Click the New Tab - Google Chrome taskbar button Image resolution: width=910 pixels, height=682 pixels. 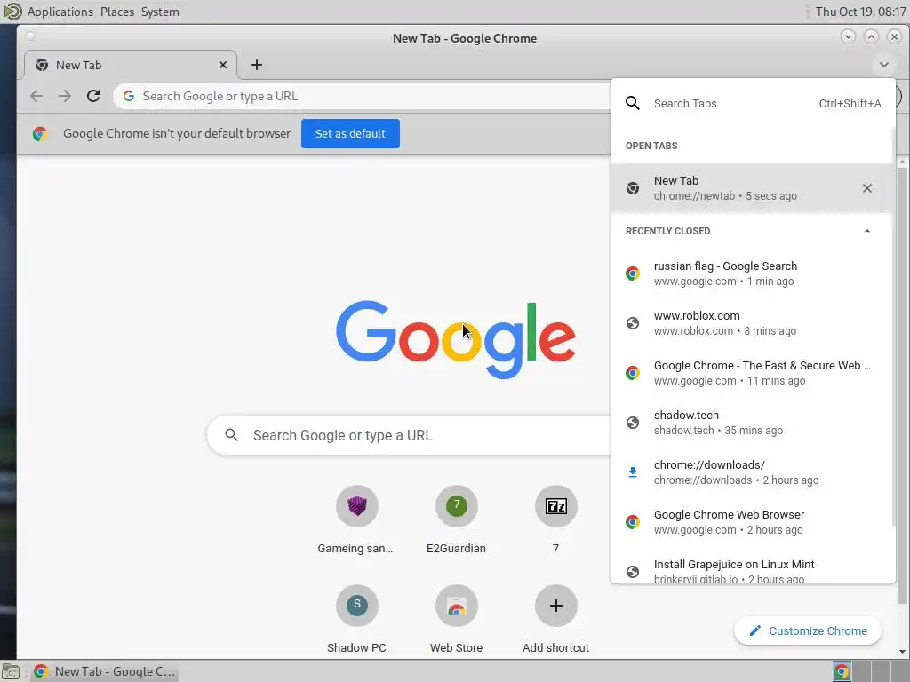[x=106, y=671]
